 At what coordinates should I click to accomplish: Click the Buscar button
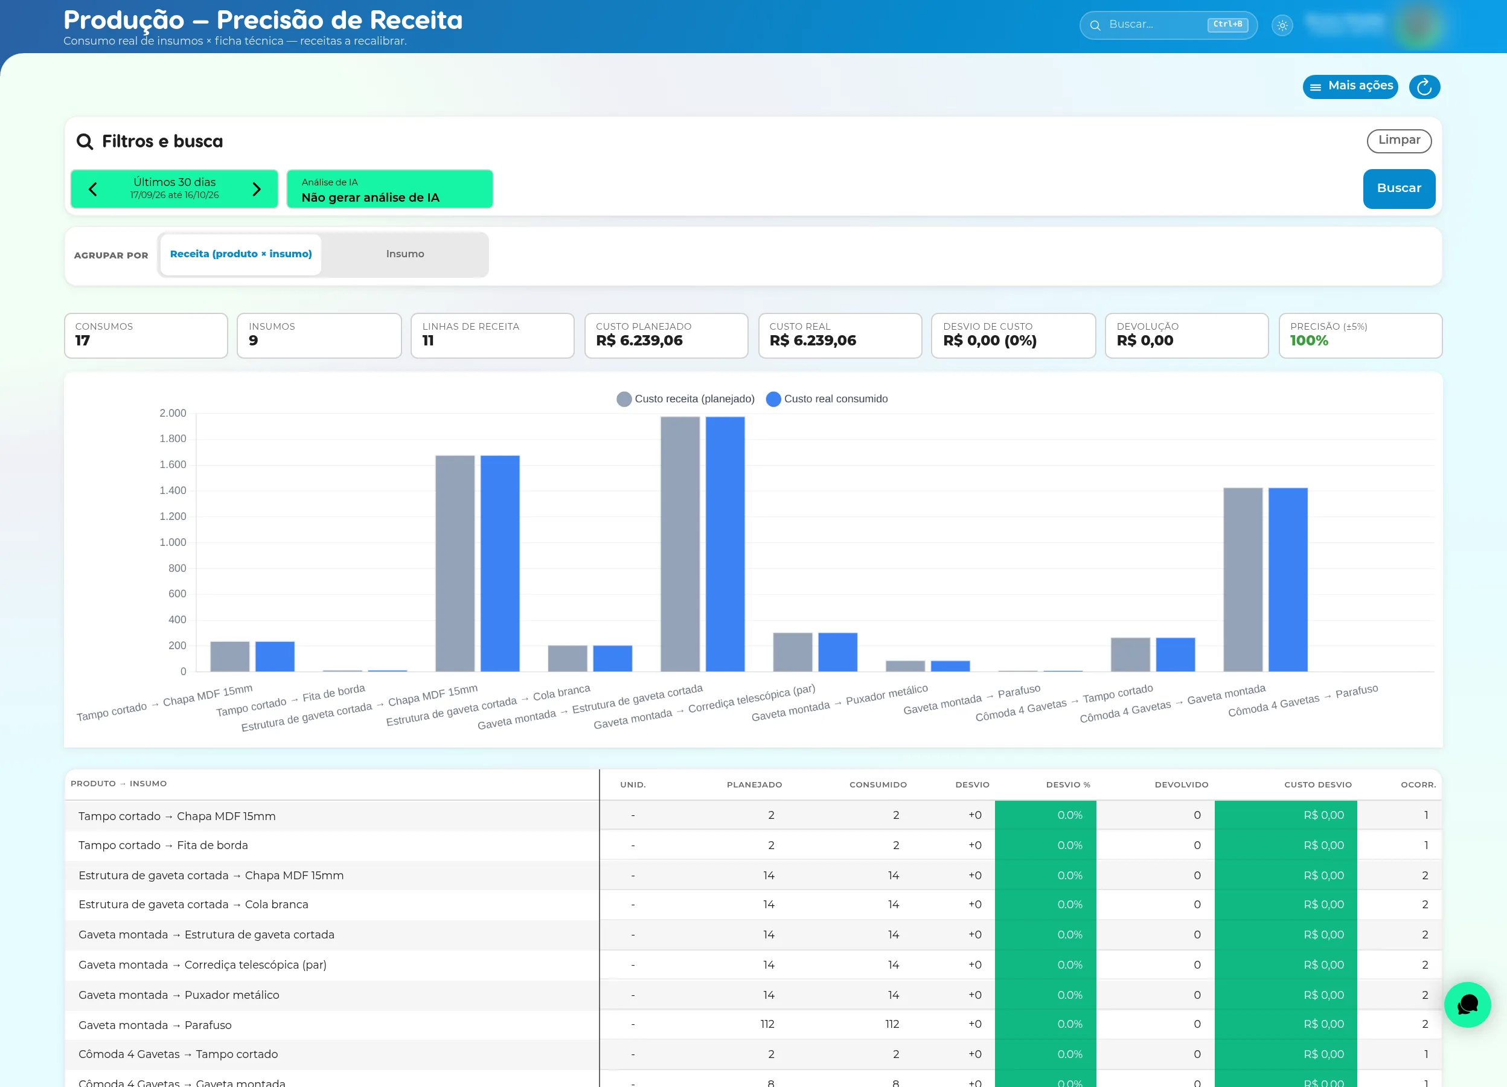(1399, 188)
